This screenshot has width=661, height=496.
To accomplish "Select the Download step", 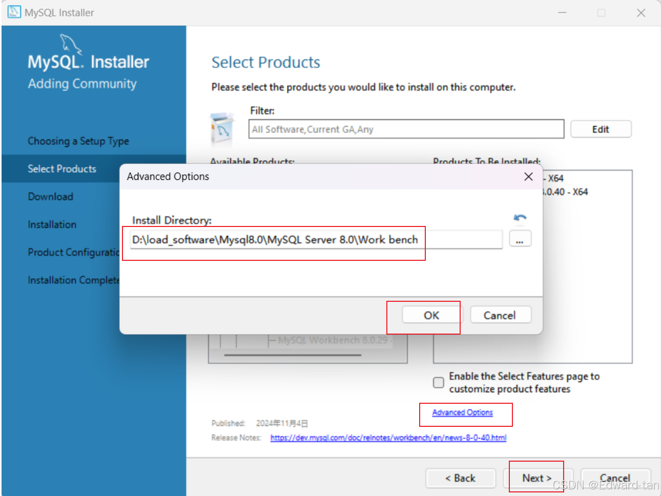I will coord(50,197).
